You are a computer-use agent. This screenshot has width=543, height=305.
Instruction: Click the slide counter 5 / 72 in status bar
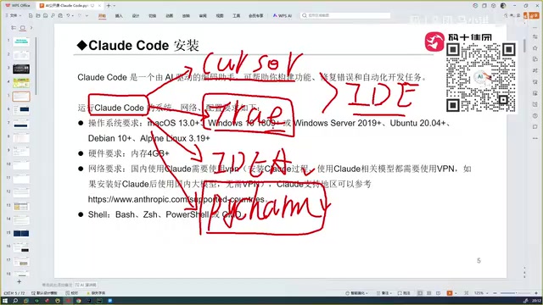click(14, 293)
